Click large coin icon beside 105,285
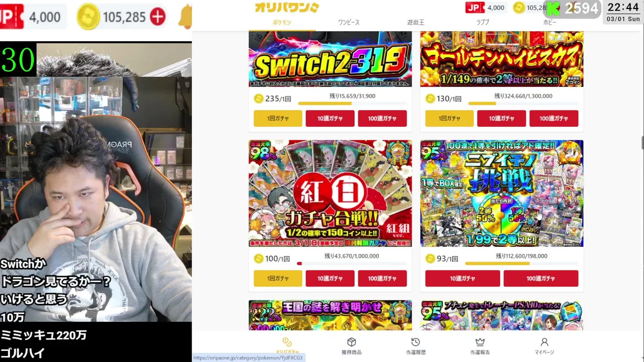The image size is (644, 362). 88,17
